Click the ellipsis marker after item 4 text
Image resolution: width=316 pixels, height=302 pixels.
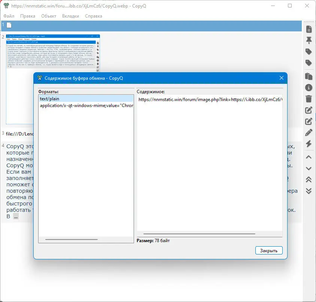16,217
